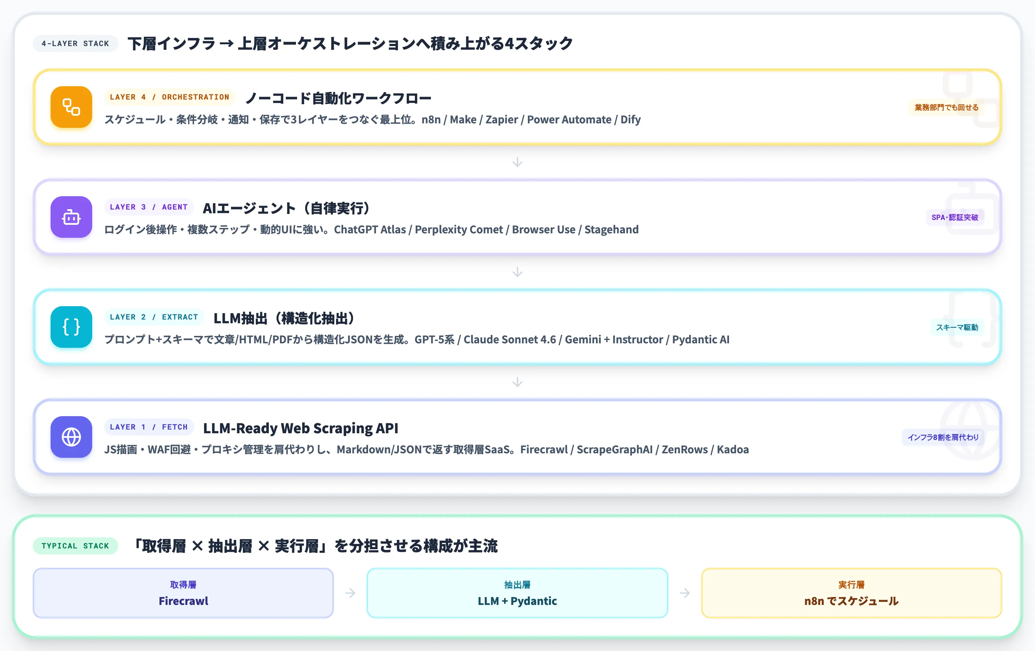The width and height of the screenshot is (1035, 651).
Task: Click the LLM-Ready Web Scraping API heading
Action: click(300, 428)
